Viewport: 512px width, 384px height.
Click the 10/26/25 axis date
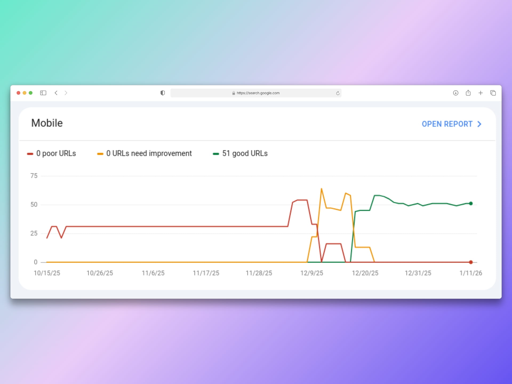click(x=100, y=273)
